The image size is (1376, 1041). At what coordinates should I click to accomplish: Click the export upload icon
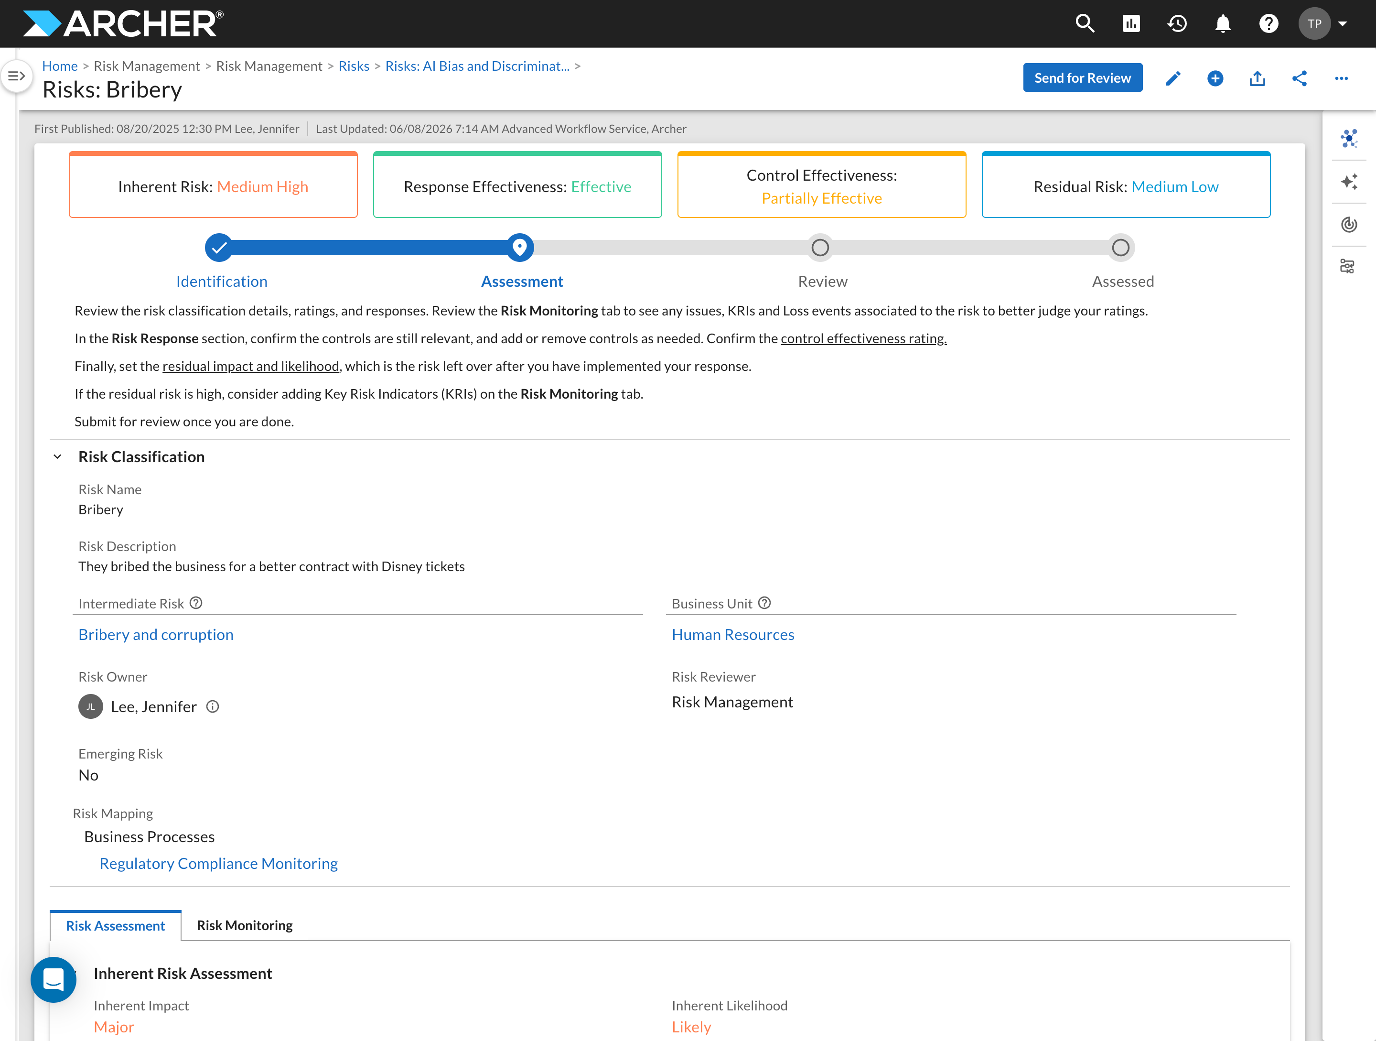(x=1257, y=78)
